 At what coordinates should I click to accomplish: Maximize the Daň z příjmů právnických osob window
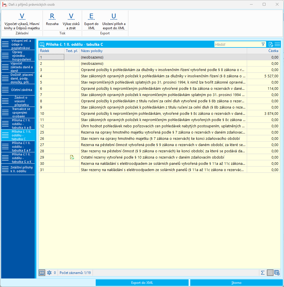[x=264, y=4]
